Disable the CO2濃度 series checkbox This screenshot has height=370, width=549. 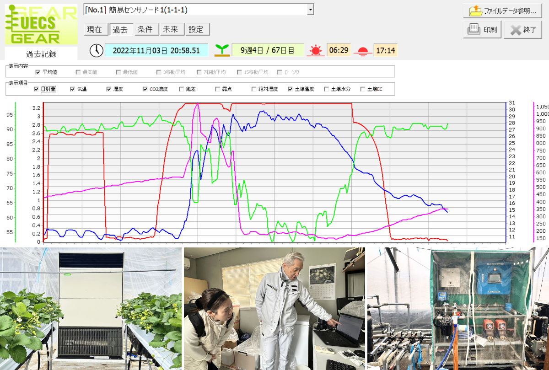(145, 89)
